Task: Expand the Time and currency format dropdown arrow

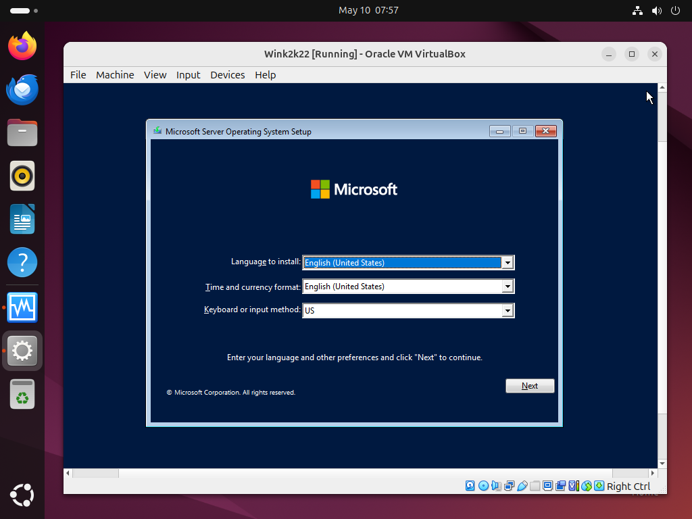Action: pyautogui.click(x=508, y=287)
